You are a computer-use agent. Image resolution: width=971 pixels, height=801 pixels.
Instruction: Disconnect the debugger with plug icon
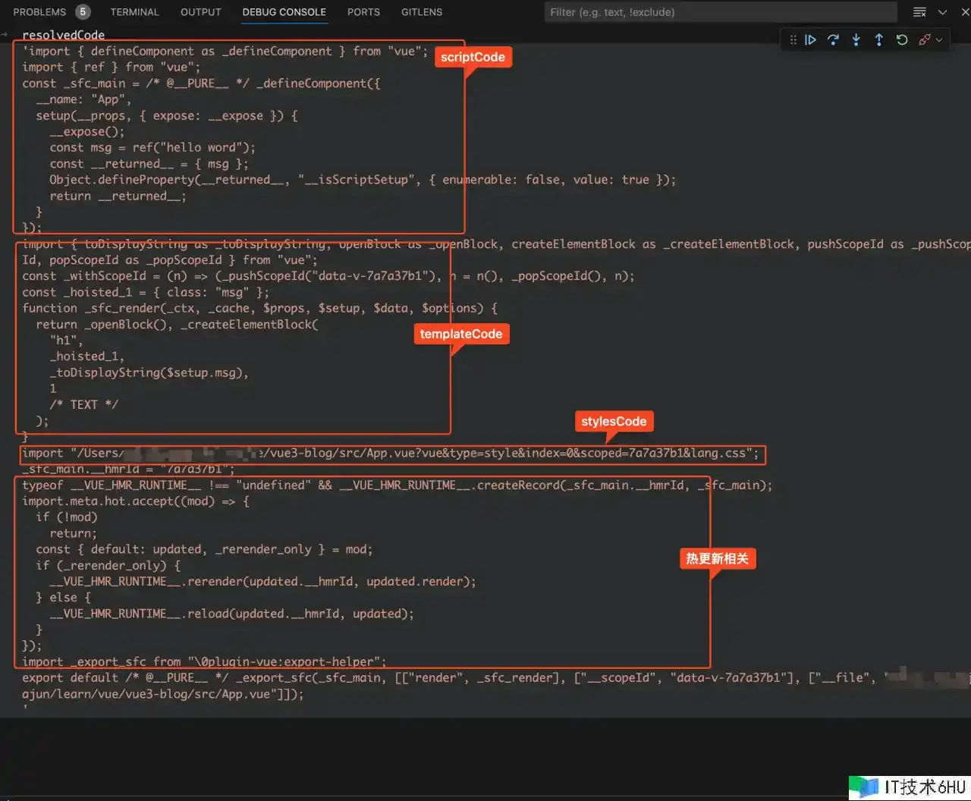tap(924, 40)
